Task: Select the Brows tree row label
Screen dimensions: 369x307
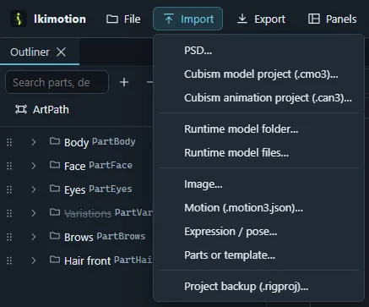Action: tap(79, 238)
